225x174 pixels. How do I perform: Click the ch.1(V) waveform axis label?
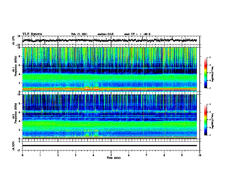coord(14,40)
